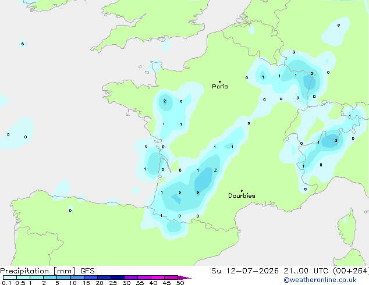Select the legend swatch between 35 and 40

coord(144,277)
